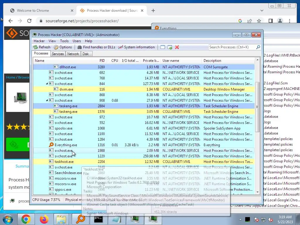Switch to the Network tab

(x=73, y=54)
